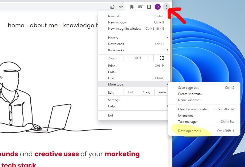Image resolution: width=245 pixels, height=167 pixels.
Task: Enter fullscreen using the Zoom row icon
Action: [162, 58]
